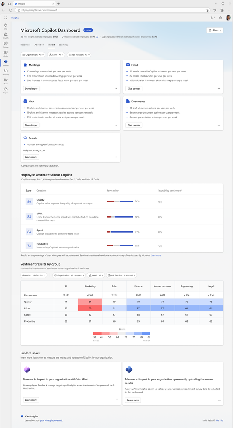Click the Engineering column header
The height and width of the screenshot is (428, 233).
pos(187,286)
